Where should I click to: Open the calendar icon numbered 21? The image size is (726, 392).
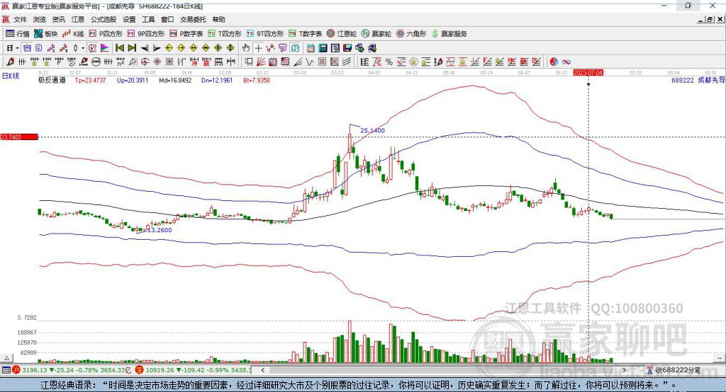pyautogui.click(x=311, y=48)
